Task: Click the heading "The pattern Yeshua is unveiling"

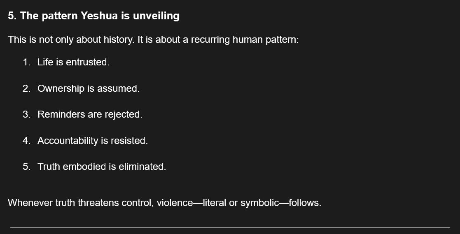Action: pyautogui.click(x=99, y=16)
